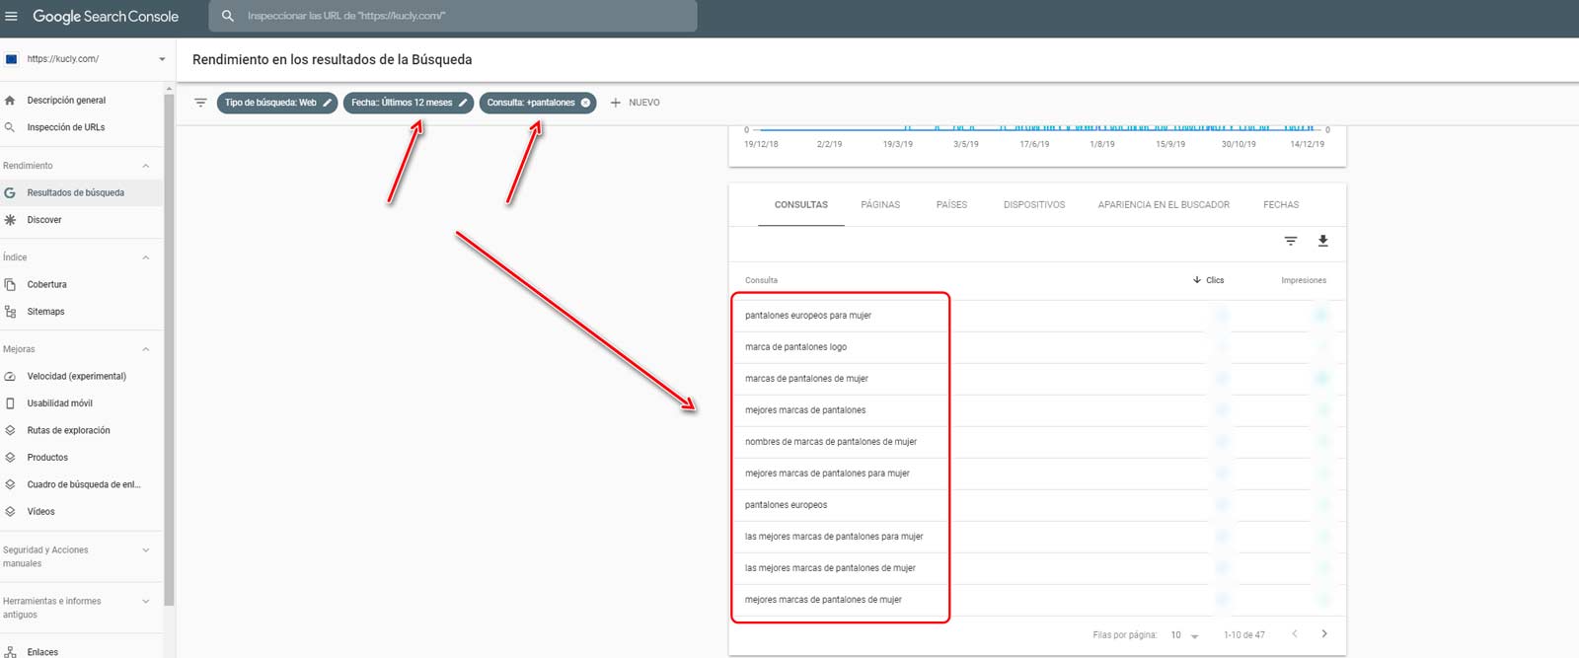
Task: Open Cobertura in the sidebar
Action: tap(46, 285)
